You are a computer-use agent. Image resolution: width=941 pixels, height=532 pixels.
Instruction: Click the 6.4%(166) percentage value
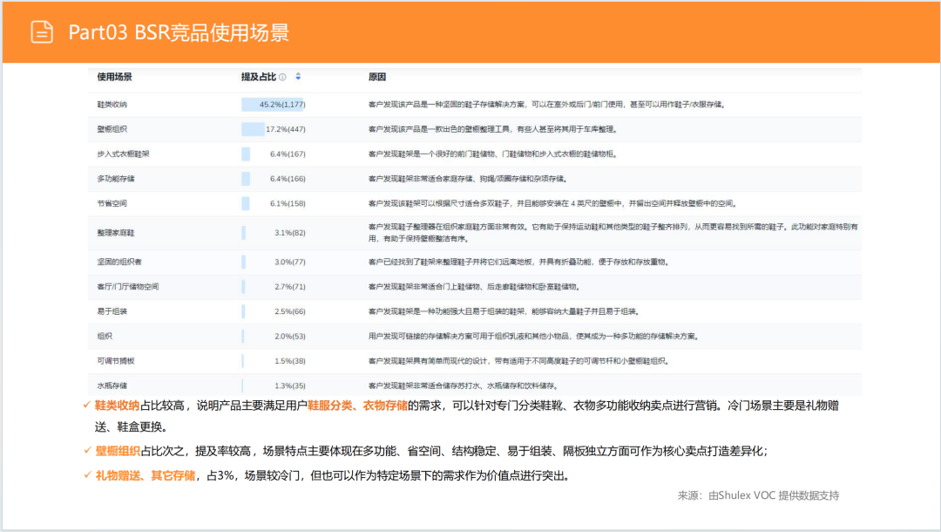[x=288, y=178]
